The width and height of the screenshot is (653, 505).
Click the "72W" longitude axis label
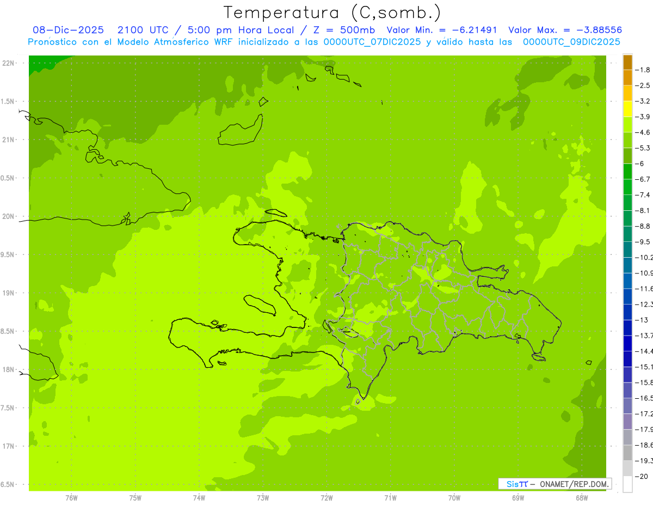(x=326, y=498)
